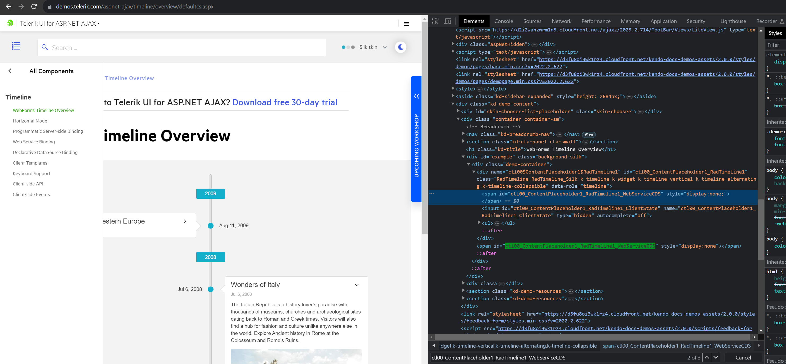The width and height of the screenshot is (786, 364).
Task: Open the Client-side API demo link
Action: click(28, 184)
